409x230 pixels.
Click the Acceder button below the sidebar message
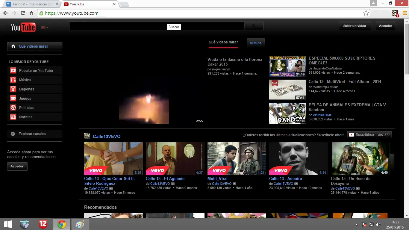pos(17,167)
